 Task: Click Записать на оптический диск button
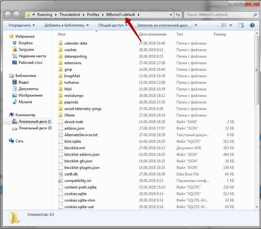tap(162, 25)
